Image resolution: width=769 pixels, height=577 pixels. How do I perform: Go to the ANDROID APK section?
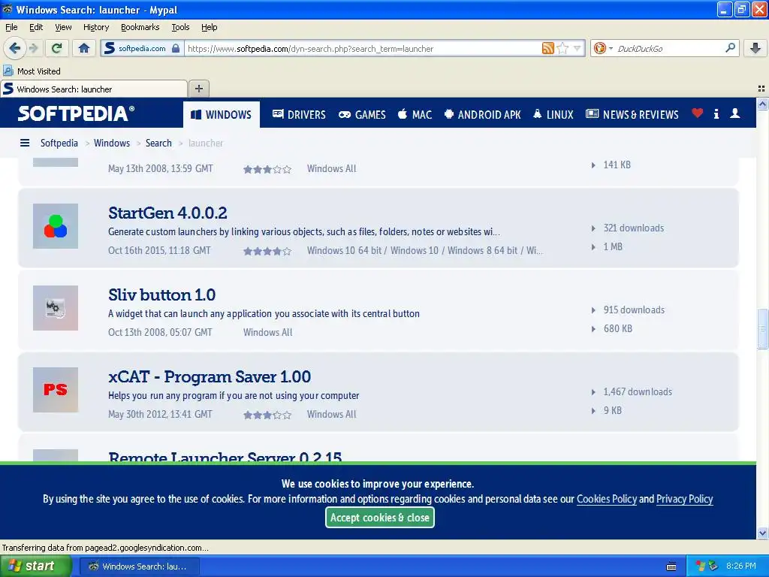pyautogui.click(x=483, y=114)
